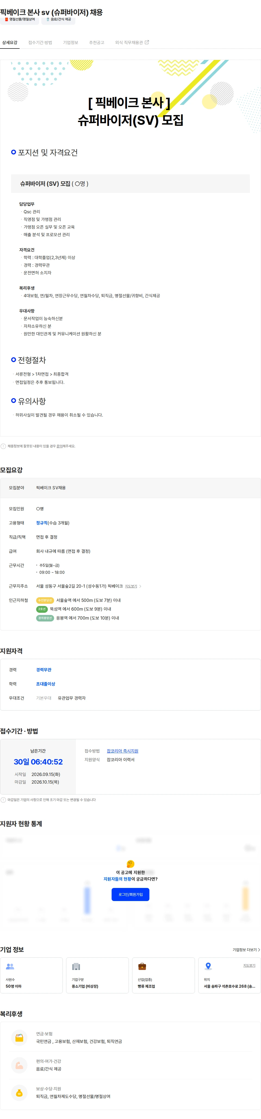The width and height of the screenshot is (261, 1119).
Task: Click the 기업구분 building icon
Action: click(76, 966)
